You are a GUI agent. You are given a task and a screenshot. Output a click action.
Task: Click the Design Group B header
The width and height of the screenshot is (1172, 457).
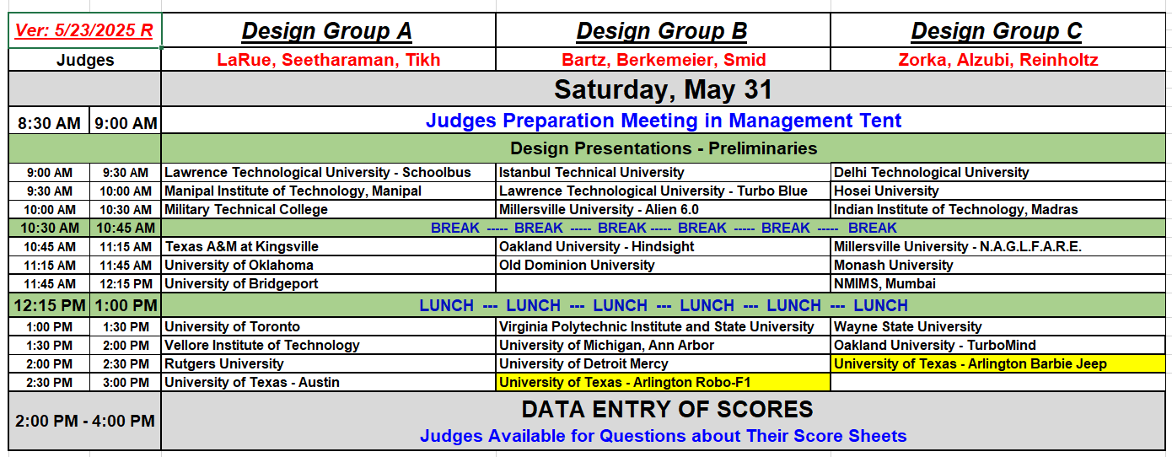point(662,31)
